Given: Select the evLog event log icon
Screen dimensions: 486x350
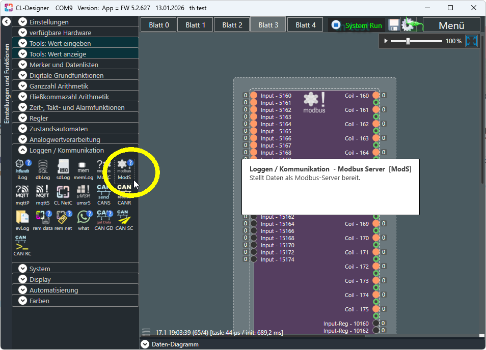Looking at the screenshot, I should click(22, 218).
